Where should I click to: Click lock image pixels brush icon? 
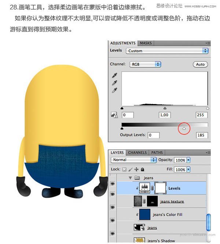[x=131, y=169]
